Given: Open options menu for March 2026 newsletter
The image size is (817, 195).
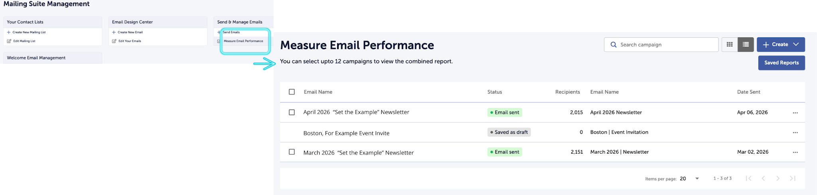Looking at the screenshot, I should point(795,152).
